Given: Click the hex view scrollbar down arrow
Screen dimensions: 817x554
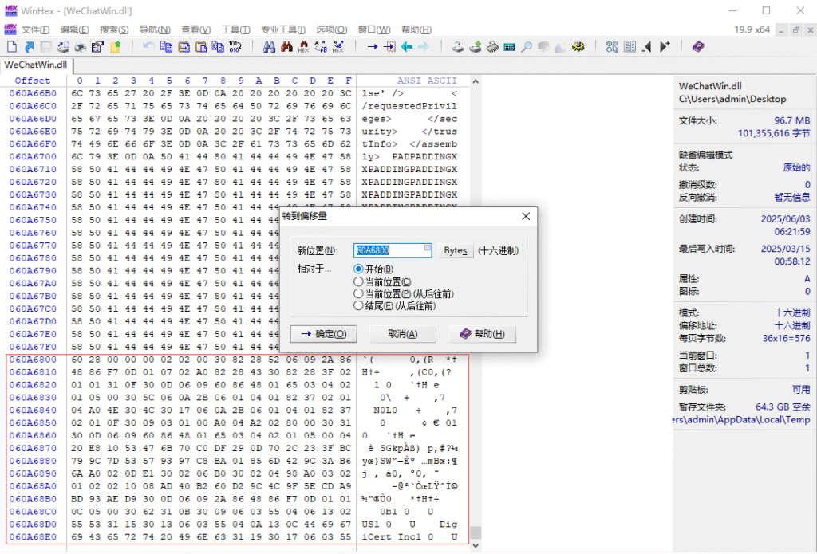Looking at the screenshot, I should (x=476, y=546).
